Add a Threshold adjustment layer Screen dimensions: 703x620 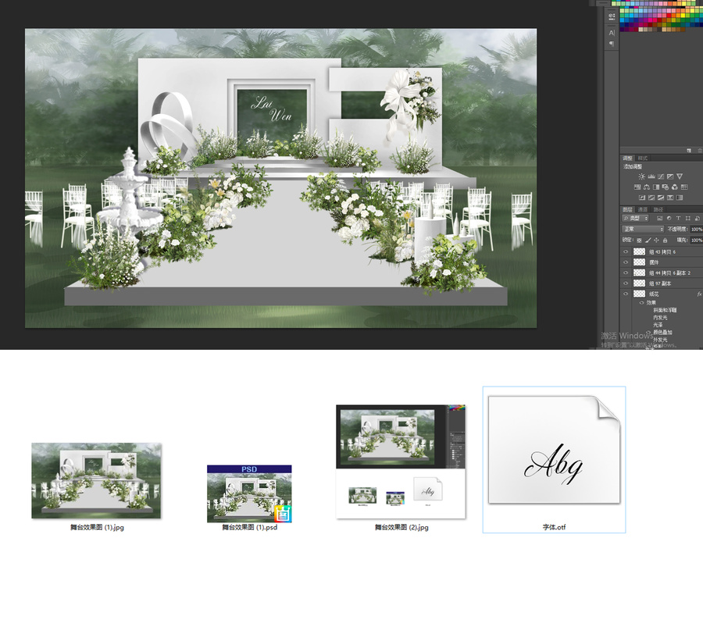coord(661,198)
